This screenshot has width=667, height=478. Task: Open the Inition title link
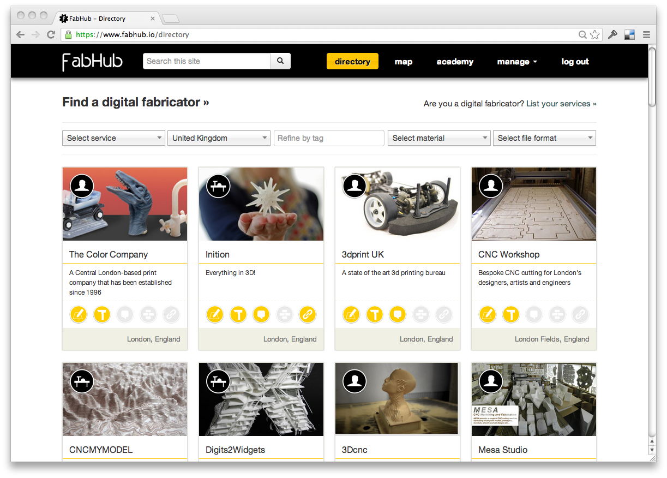218,254
